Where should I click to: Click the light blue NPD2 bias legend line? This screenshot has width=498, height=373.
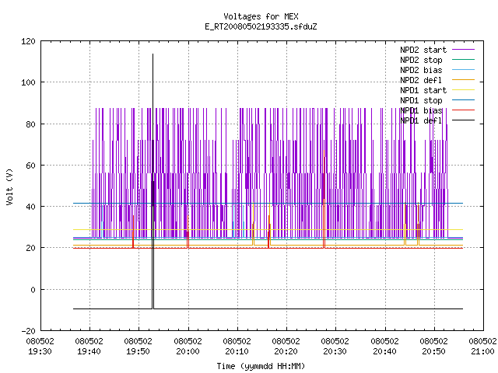tap(464, 69)
